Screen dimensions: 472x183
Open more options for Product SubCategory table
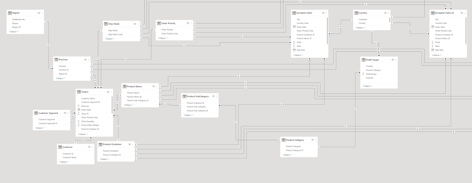217,97
